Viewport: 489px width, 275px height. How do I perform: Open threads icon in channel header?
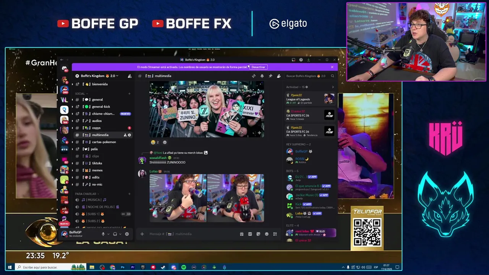pos(254,76)
